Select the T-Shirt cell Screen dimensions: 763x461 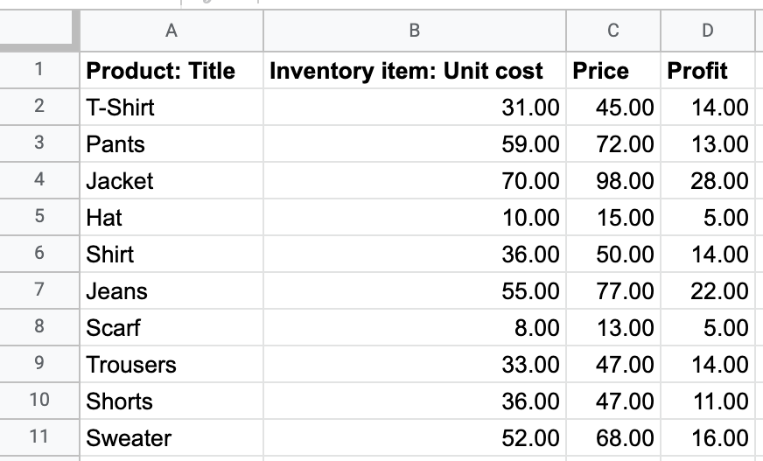[x=171, y=107]
